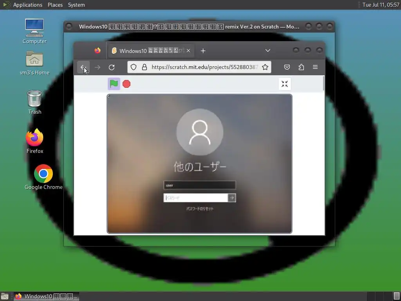This screenshot has height=301, width=401.
Task: Click the outer window's menu button on title bar
Action: coord(69,26)
